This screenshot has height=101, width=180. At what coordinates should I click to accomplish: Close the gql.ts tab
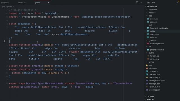pyautogui.click(x=49, y=3)
